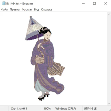Click the scroll down arrow

(x=109, y=103)
